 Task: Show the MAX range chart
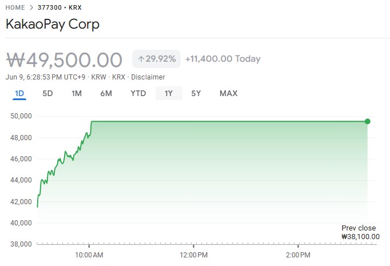228,93
